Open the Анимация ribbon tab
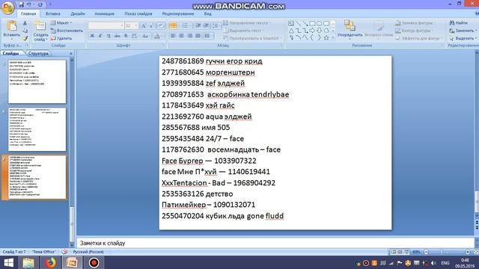 104,13
